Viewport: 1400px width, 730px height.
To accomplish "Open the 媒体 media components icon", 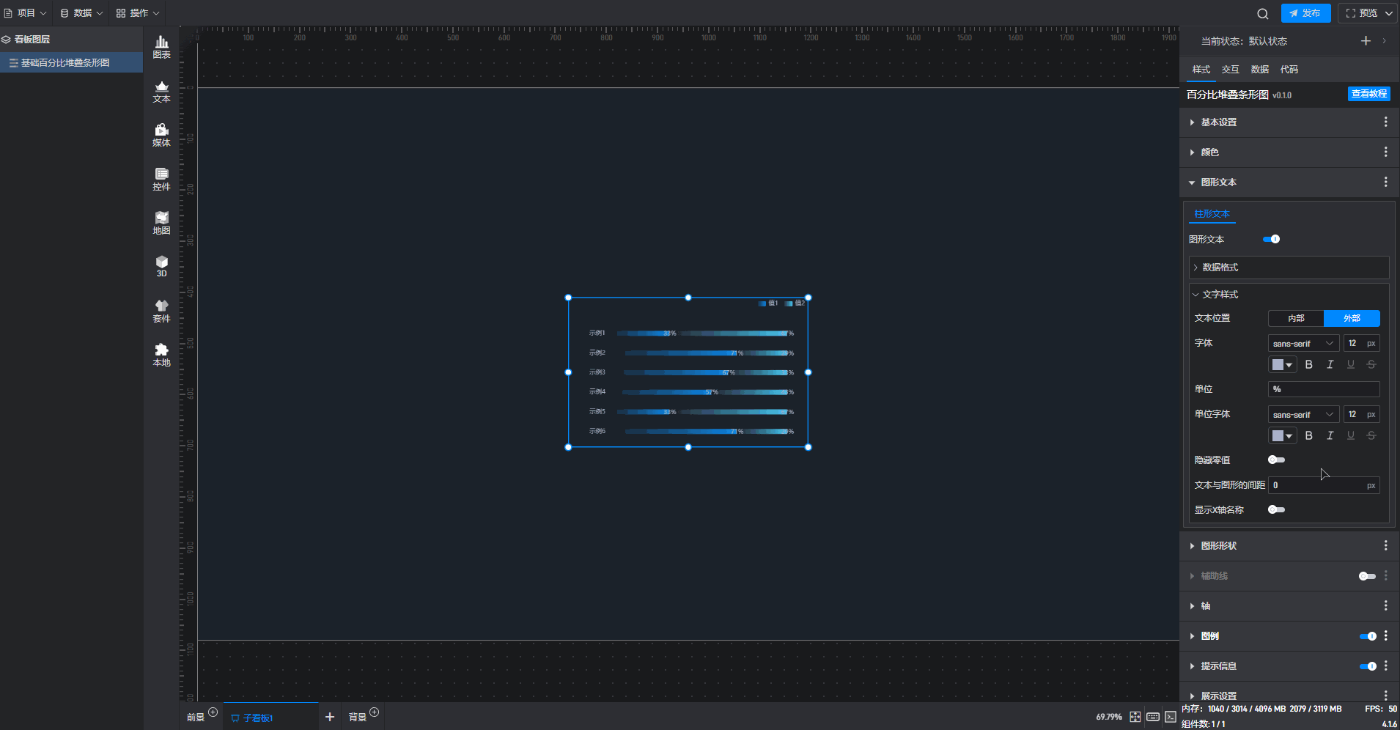I will [161, 135].
